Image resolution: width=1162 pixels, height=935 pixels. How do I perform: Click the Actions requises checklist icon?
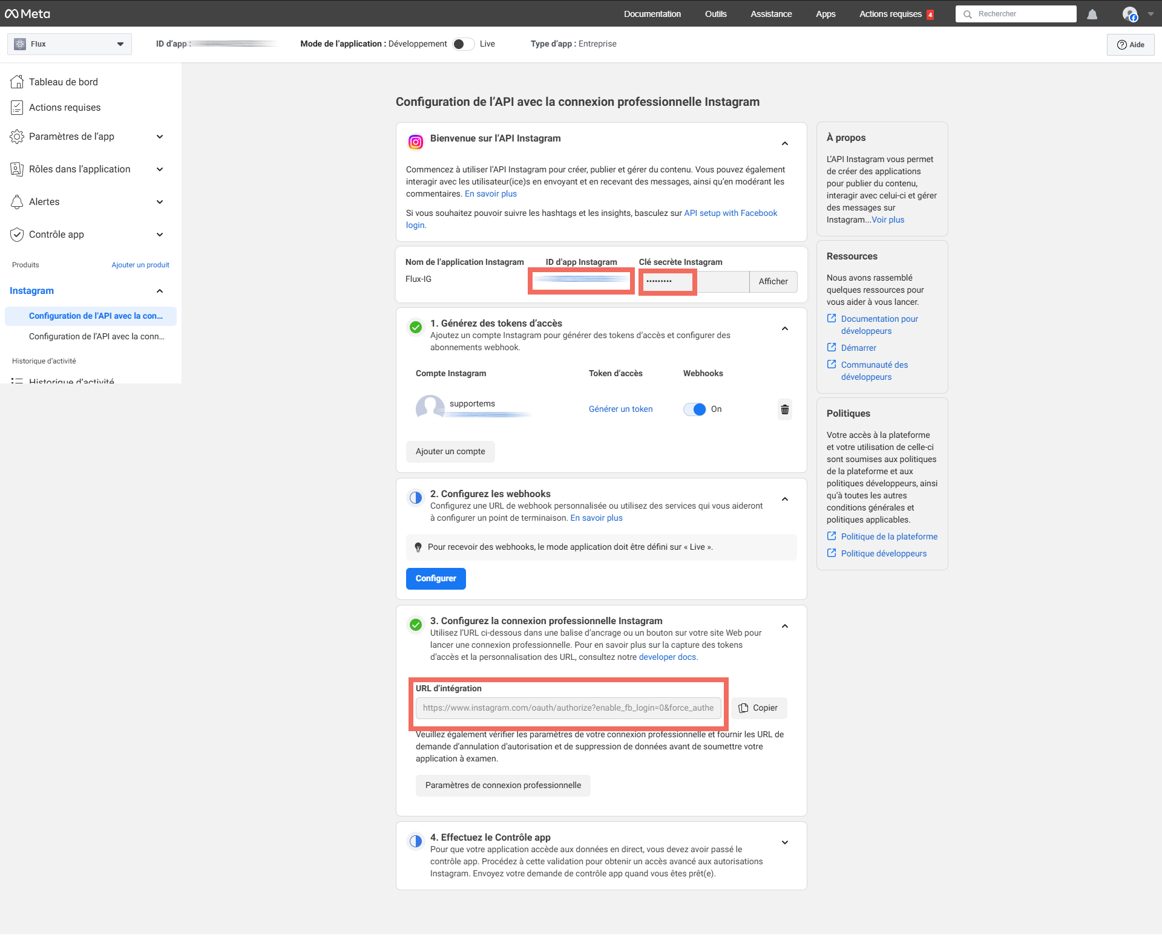coord(17,108)
